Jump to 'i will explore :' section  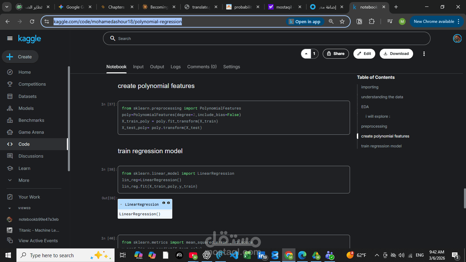click(x=378, y=116)
